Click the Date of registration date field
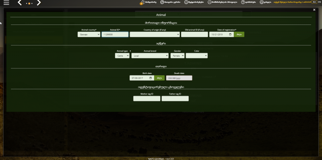322x160 pixels. coord(222,35)
